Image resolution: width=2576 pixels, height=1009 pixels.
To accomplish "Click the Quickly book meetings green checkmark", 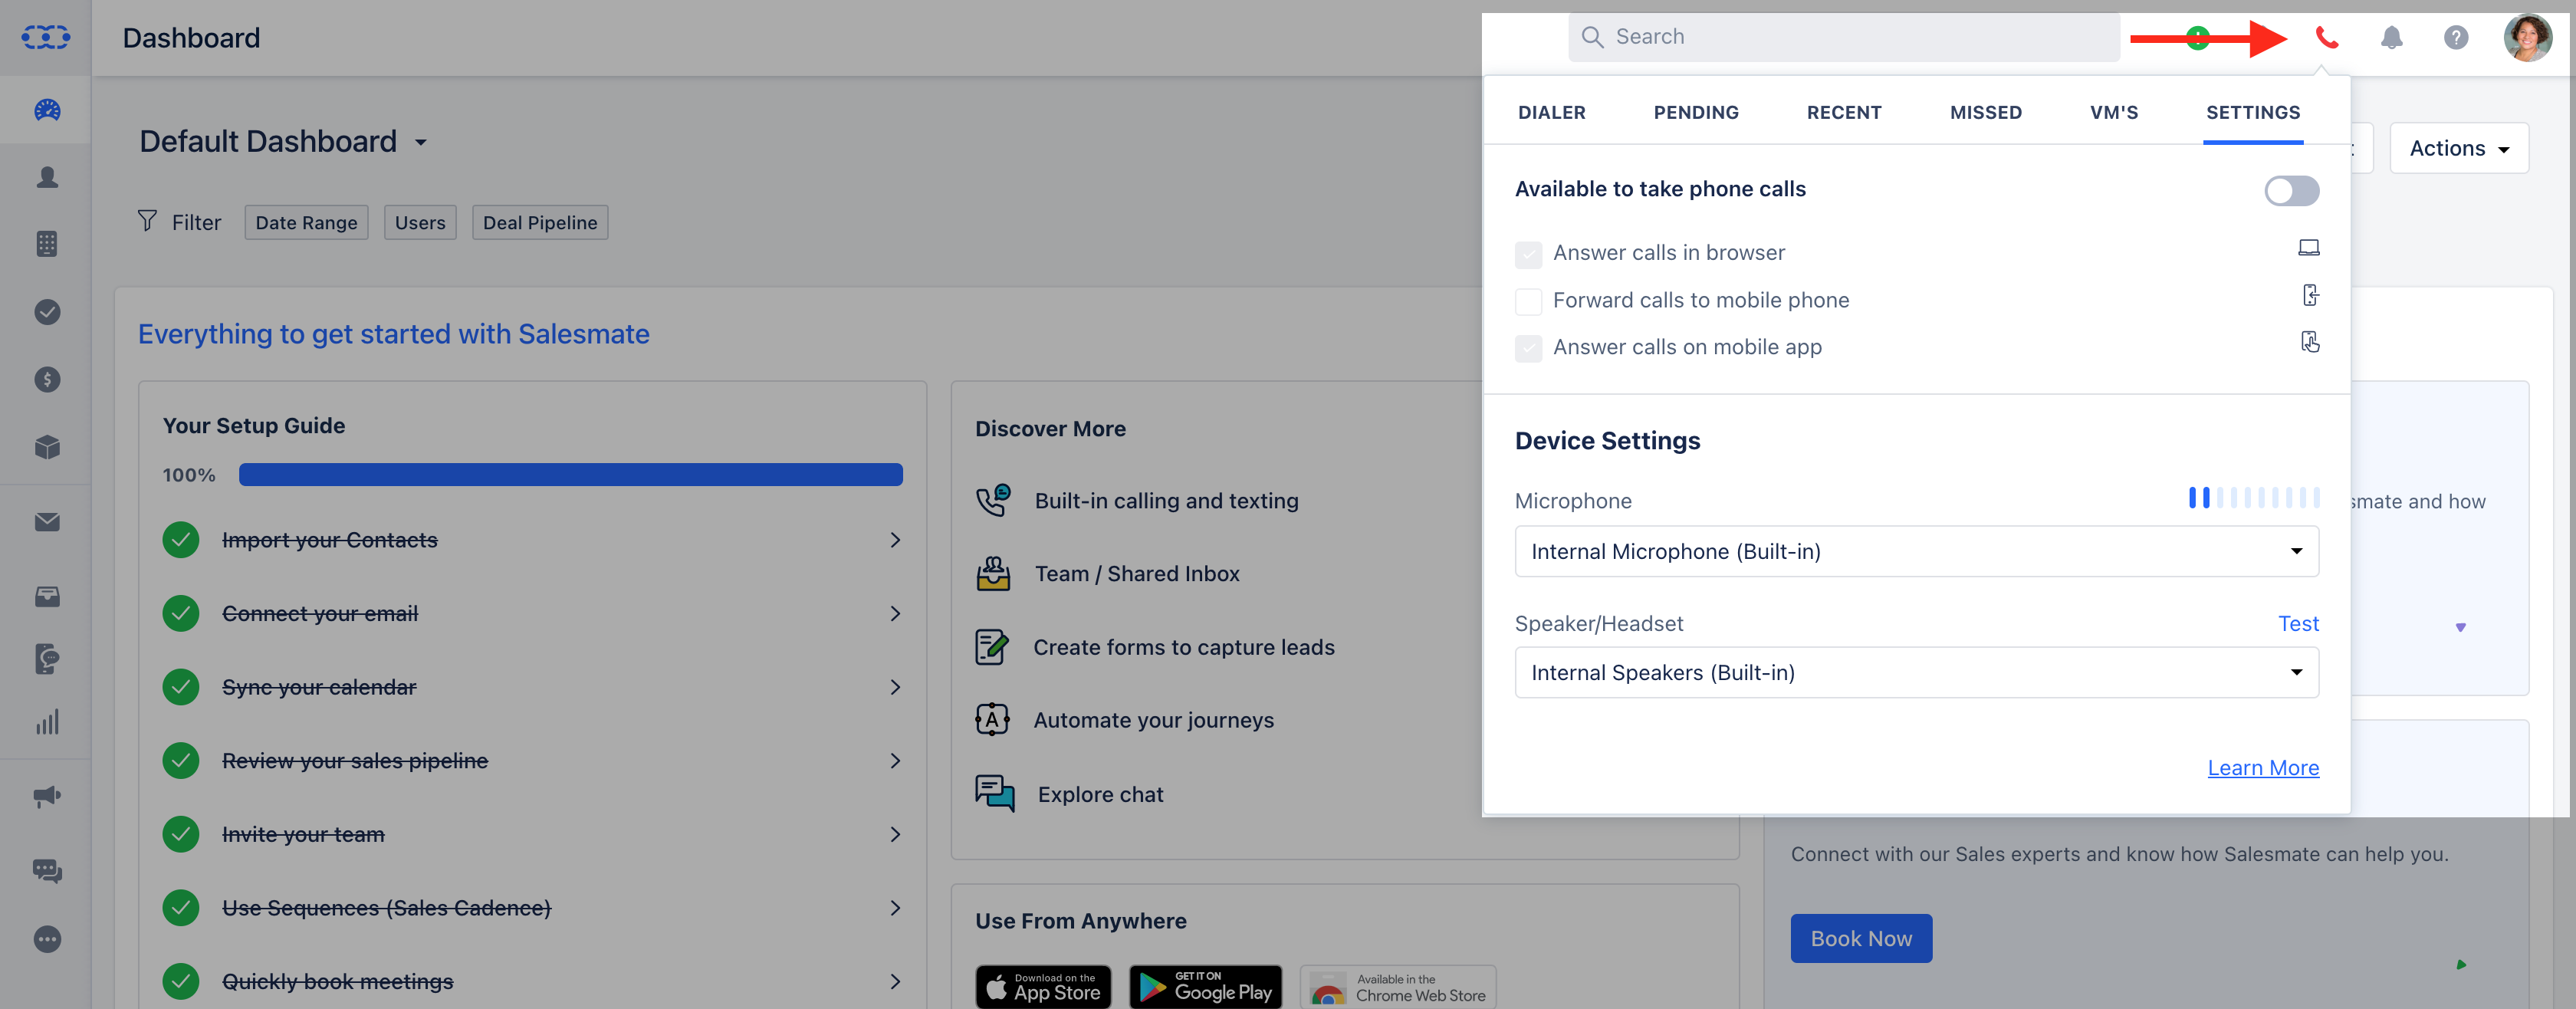I will click(x=181, y=981).
